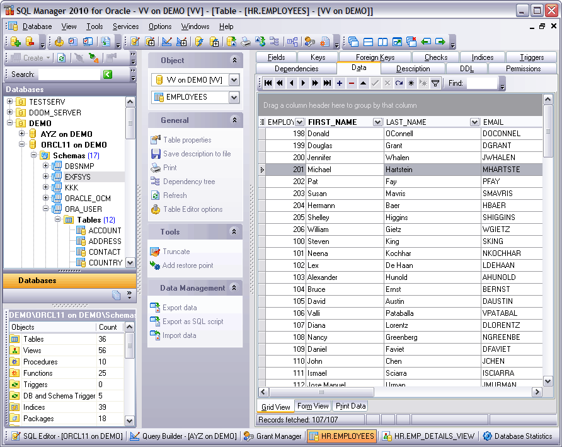The height and width of the screenshot is (447, 562).
Task: Select the COUNTRY table in tree
Action: tap(105, 263)
